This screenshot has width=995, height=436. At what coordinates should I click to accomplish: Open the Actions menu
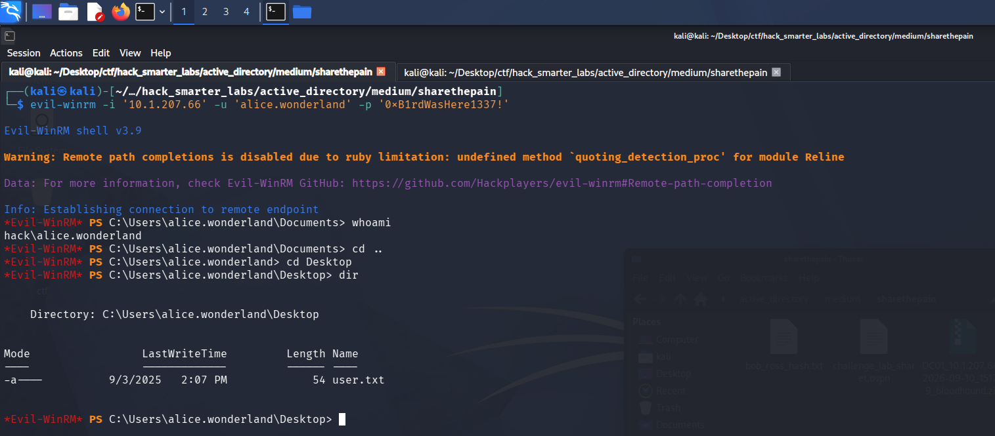pos(66,53)
